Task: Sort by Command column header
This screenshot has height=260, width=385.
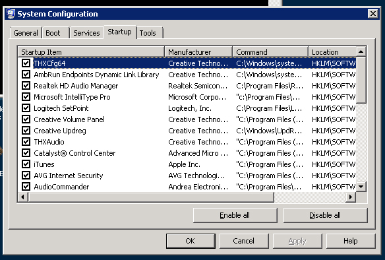Action: click(270, 52)
